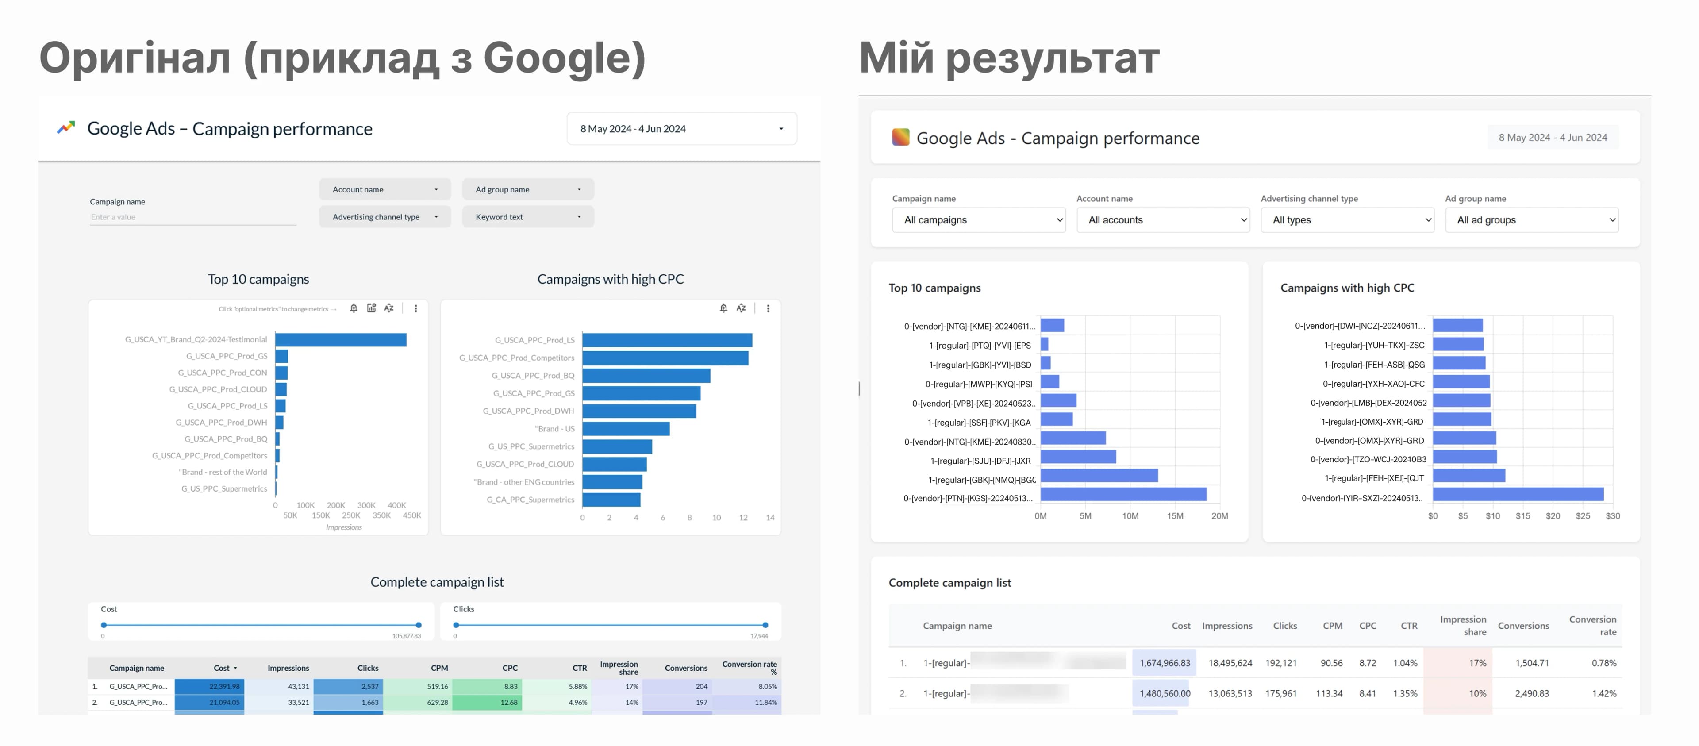Open the All types channel dropdown

tap(1347, 219)
